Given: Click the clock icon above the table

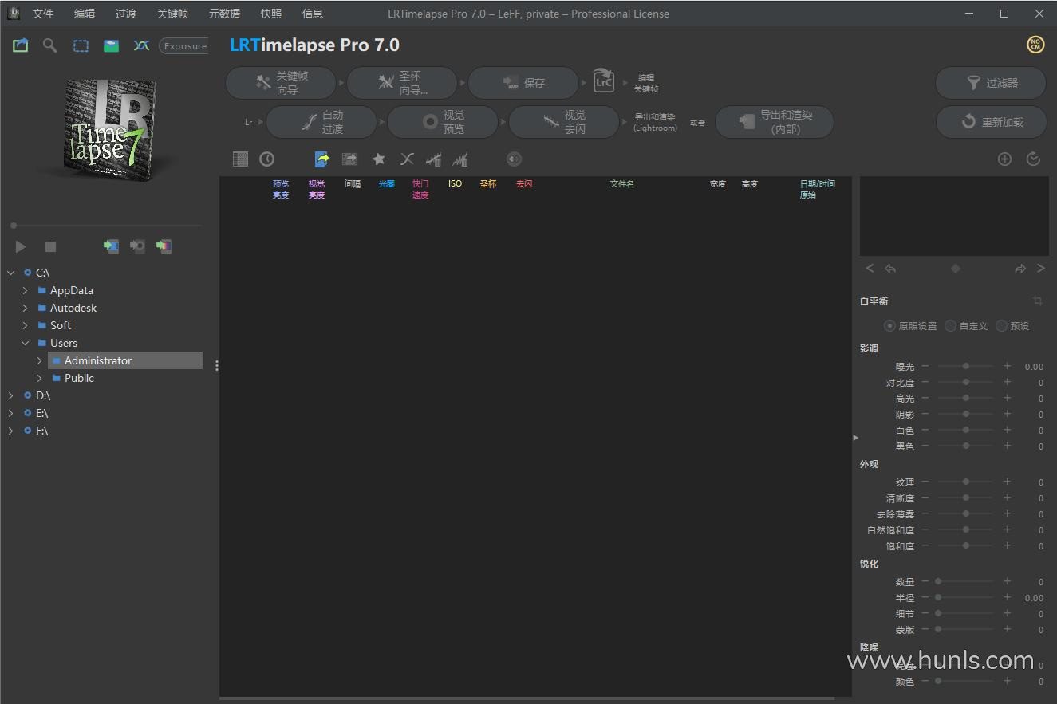Looking at the screenshot, I should coord(266,159).
